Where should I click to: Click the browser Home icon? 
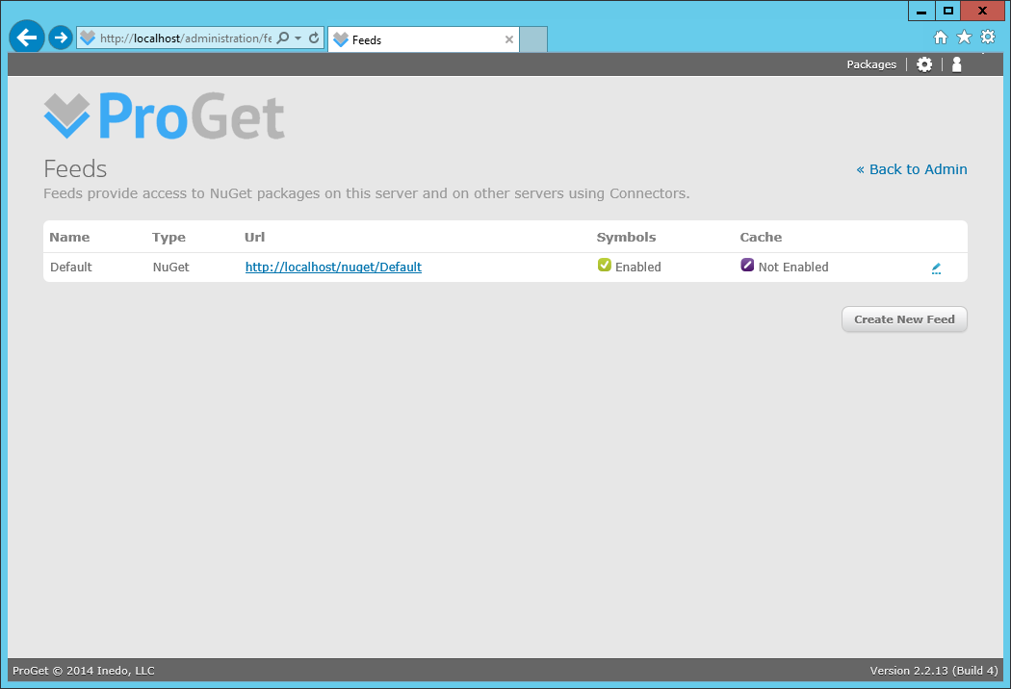941,38
